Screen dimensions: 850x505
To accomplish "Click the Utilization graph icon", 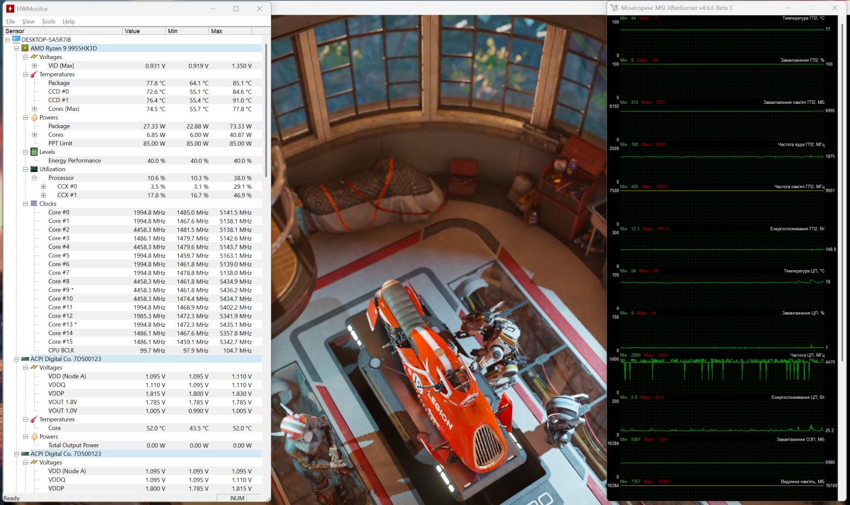I will coord(34,169).
